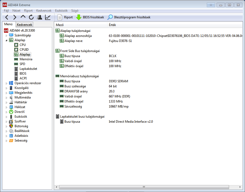The width and height of the screenshot is (245, 192).
Task: Click the BIOS frissítések button label
Action: [x=93, y=17]
